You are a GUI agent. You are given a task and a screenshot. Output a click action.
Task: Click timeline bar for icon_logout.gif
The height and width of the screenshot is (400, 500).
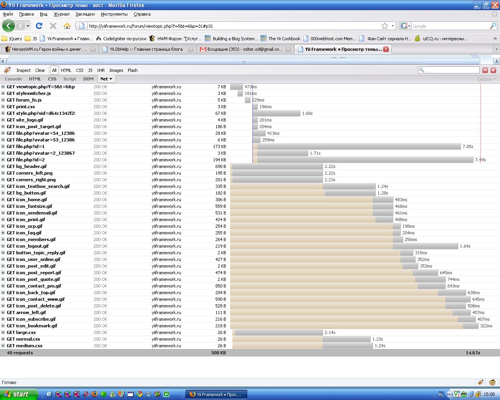[x=425, y=246]
